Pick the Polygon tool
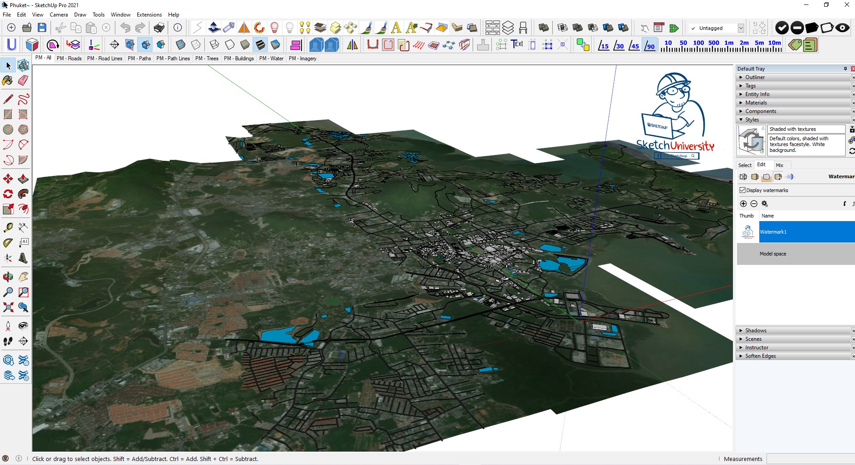Screen dimensions: 855x465 (23, 130)
